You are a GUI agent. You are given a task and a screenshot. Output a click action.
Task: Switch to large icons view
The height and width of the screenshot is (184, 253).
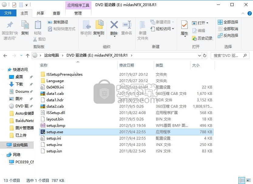pos(249,180)
